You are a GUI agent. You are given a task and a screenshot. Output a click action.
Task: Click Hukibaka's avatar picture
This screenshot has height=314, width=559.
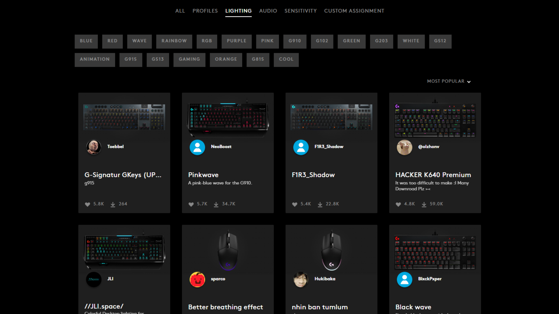(x=301, y=279)
